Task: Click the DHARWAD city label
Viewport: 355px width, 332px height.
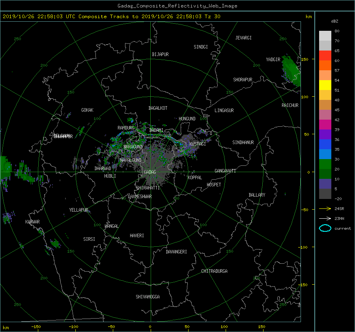Action: 103,169
